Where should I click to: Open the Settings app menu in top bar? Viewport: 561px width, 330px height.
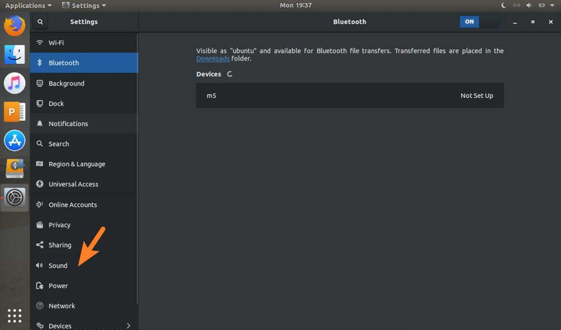pyautogui.click(x=84, y=6)
